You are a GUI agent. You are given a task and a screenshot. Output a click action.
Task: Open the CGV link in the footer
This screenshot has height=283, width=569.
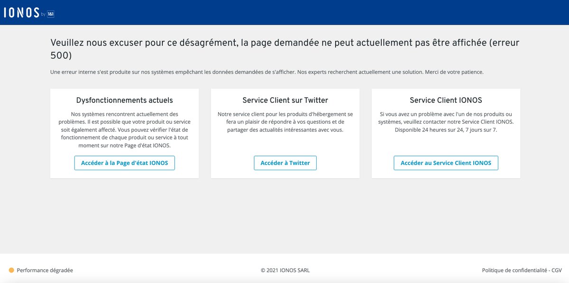557,270
